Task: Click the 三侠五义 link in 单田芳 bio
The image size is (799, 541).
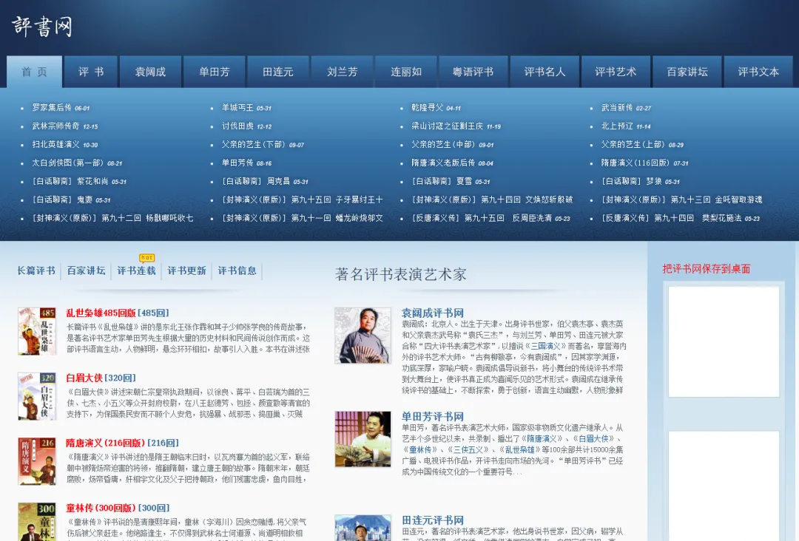Action: (x=468, y=450)
